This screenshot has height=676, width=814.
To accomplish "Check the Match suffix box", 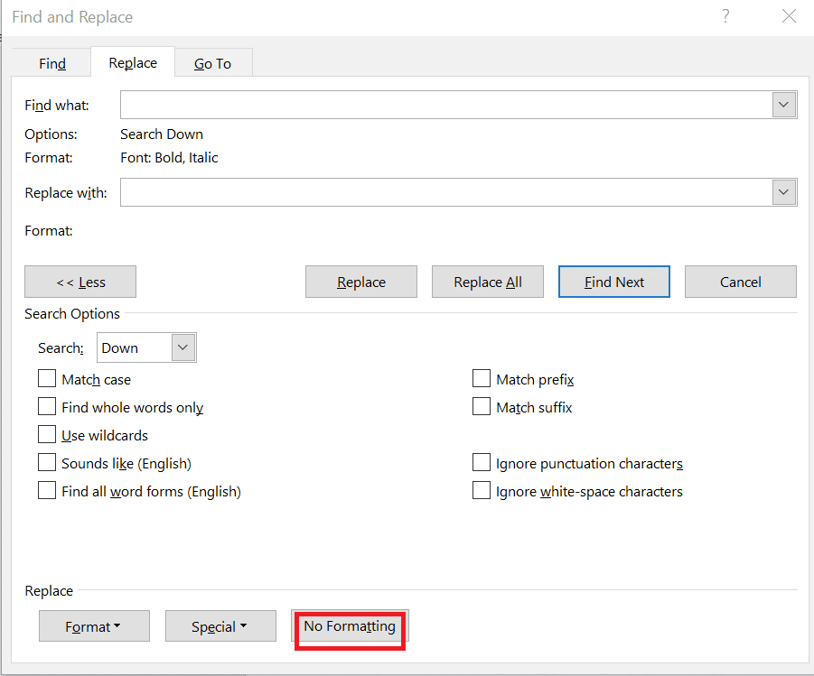I will pos(482,407).
